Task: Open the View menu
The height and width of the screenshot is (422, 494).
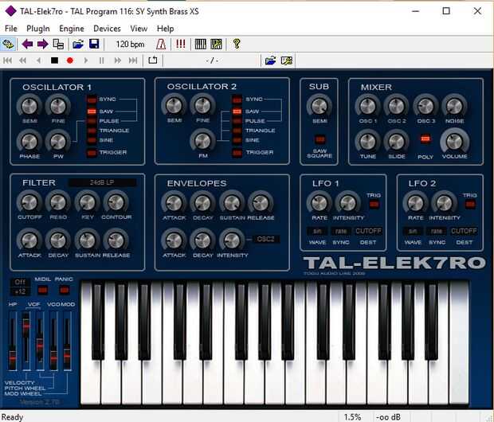Action: tap(139, 29)
